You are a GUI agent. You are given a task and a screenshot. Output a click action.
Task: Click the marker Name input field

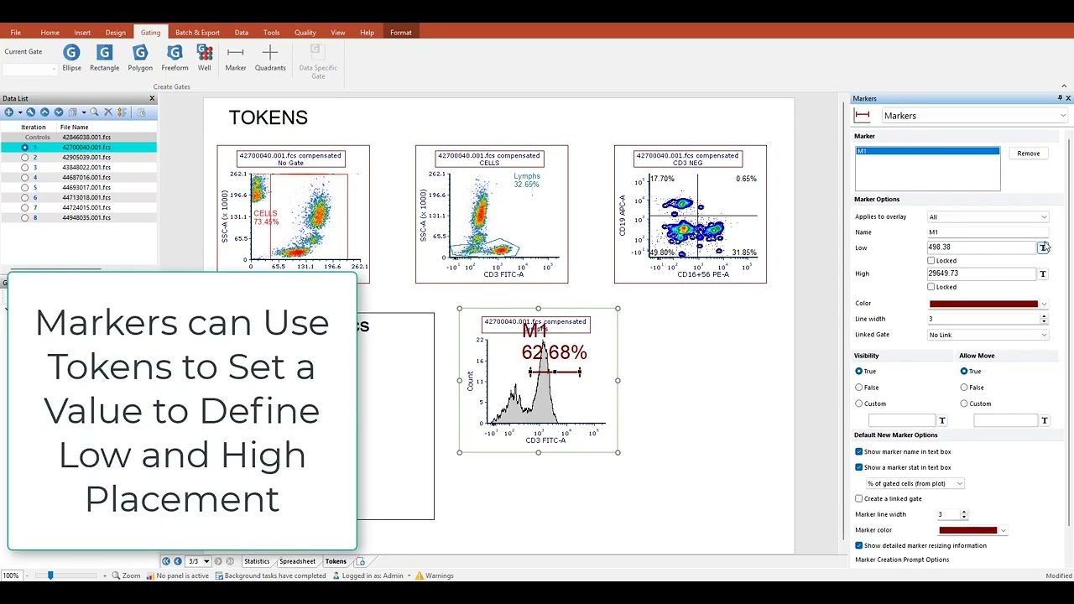(987, 232)
